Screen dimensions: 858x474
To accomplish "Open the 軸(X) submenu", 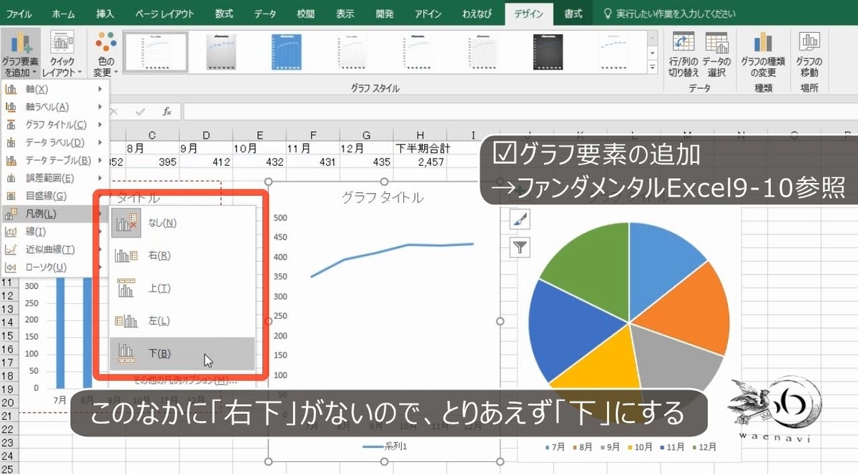I will point(54,89).
